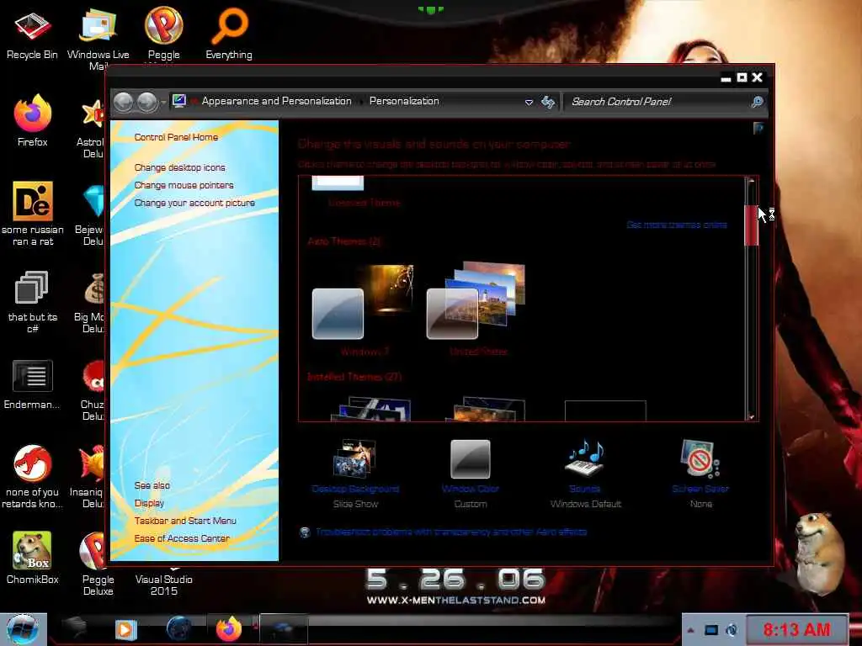Click Troubleshoot problems with transparency link
Image resolution: width=862 pixels, height=646 pixels.
click(451, 532)
